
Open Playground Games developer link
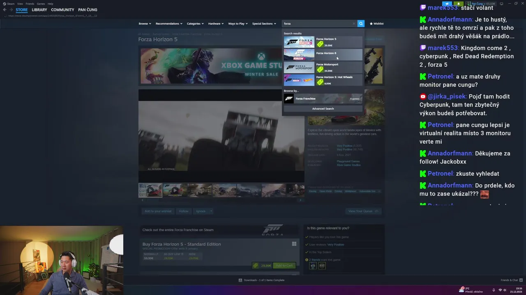348,161
